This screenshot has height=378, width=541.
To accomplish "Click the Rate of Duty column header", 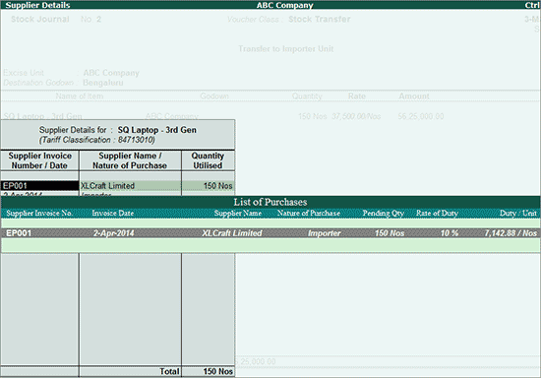I will pyautogui.click(x=437, y=214).
